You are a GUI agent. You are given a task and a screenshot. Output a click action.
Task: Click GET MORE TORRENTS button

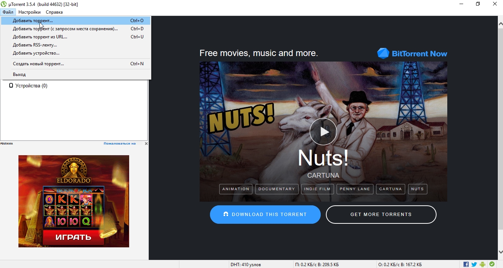tap(381, 215)
